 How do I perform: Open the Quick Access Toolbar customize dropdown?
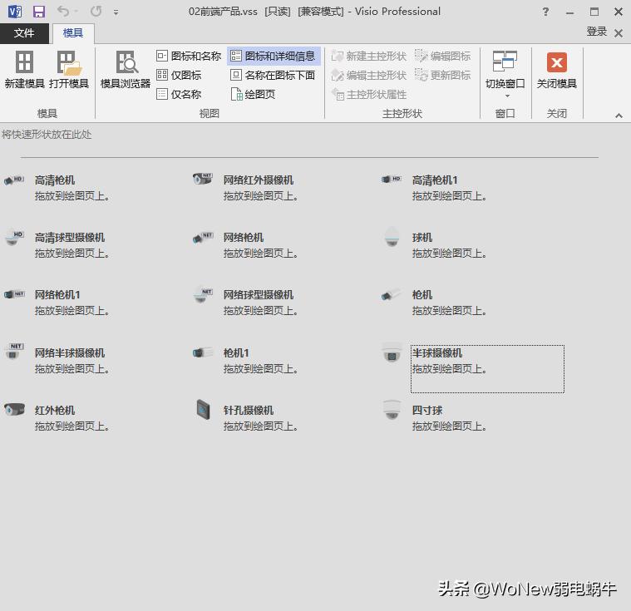tap(116, 12)
